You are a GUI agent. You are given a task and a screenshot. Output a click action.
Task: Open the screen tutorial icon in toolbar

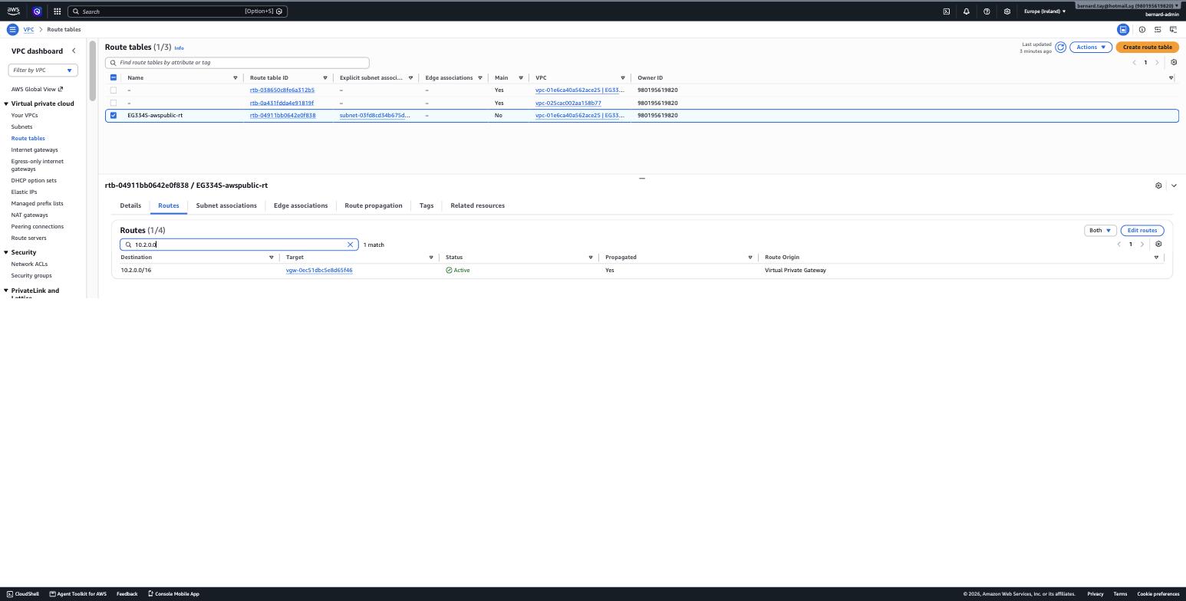[x=1173, y=29]
